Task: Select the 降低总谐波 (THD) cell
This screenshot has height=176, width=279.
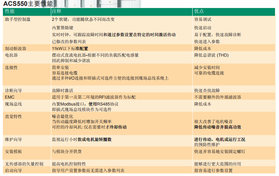Action: [211, 55]
